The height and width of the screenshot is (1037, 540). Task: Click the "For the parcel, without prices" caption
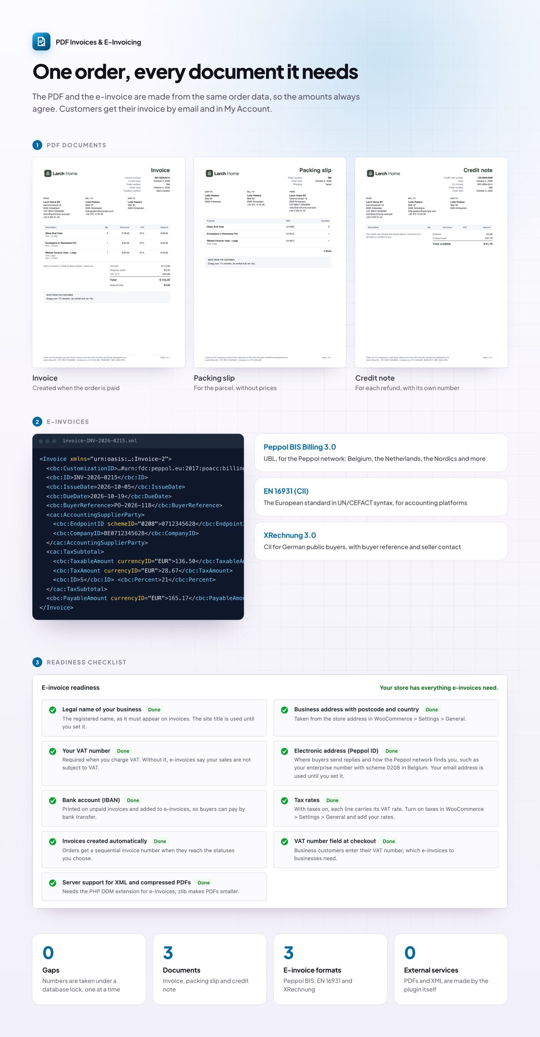235,388
